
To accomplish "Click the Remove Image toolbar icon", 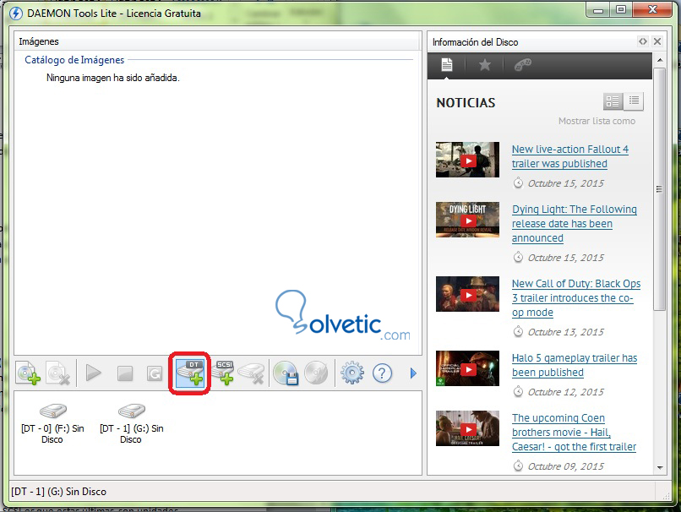I will (x=58, y=373).
